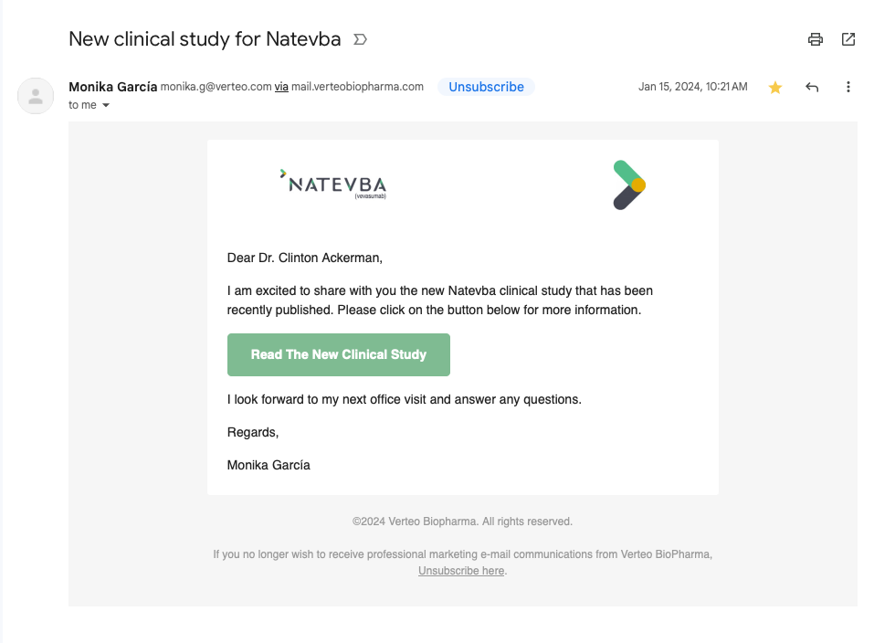Click the email subject 'New clinical study for Natevba'
The image size is (874, 643).
[x=205, y=39]
